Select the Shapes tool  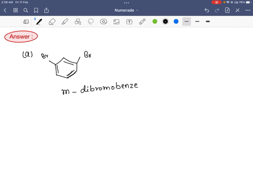78,22
